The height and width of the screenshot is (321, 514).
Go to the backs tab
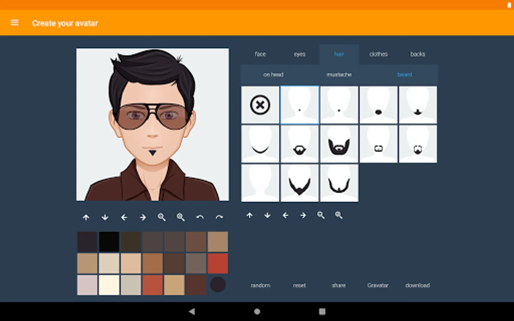418,54
